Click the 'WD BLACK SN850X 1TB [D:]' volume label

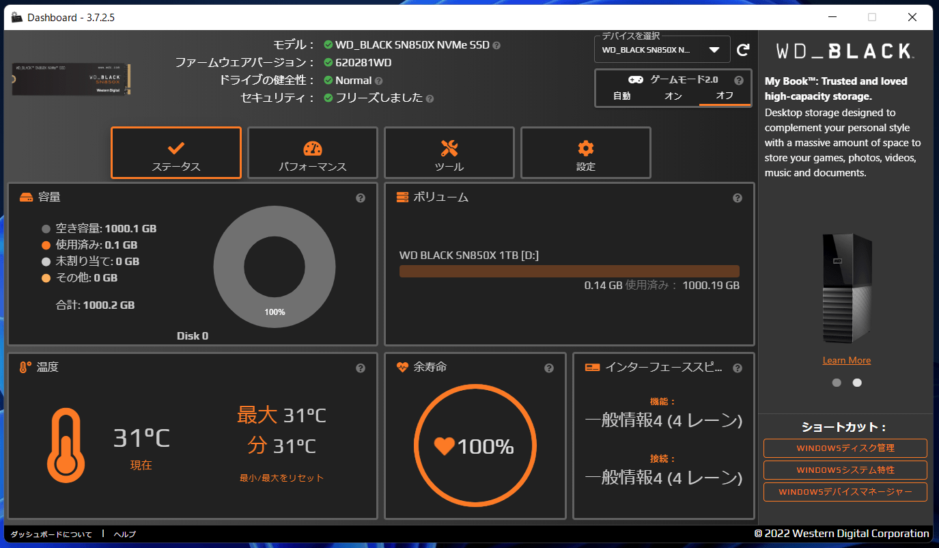[x=469, y=256]
